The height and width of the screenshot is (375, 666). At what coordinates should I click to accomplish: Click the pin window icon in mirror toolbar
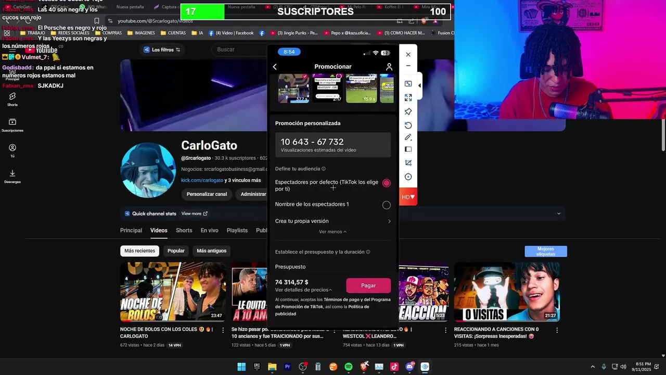408,111
